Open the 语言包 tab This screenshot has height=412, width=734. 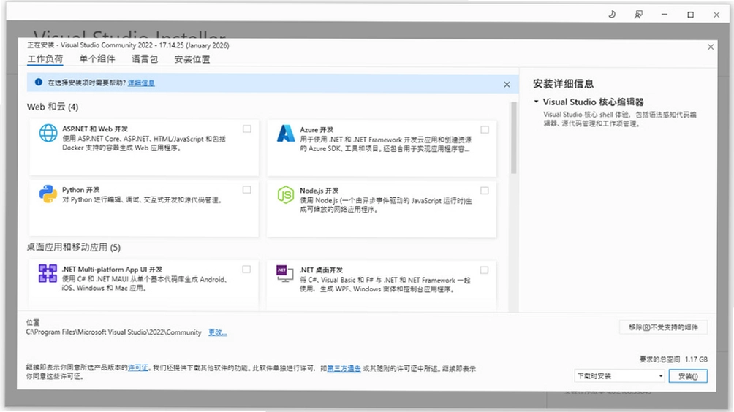point(145,59)
